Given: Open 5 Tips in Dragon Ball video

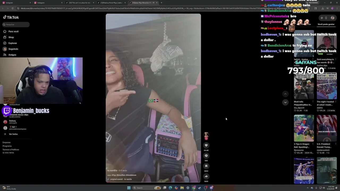Looking at the screenshot, I should click(x=304, y=128).
